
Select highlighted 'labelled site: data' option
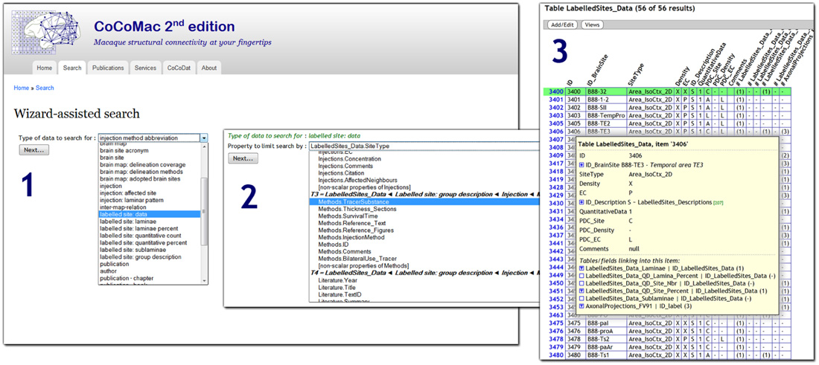[x=150, y=214]
